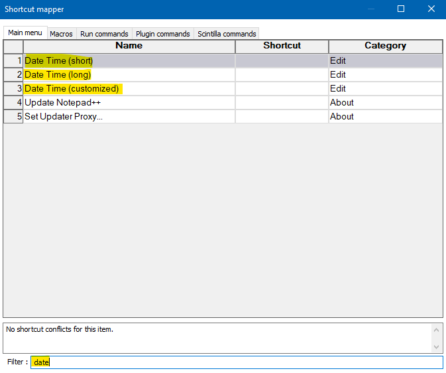Viewport: 446px width, 373px height.
Task: Sort by the Category column header
Action: [x=386, y=46]
